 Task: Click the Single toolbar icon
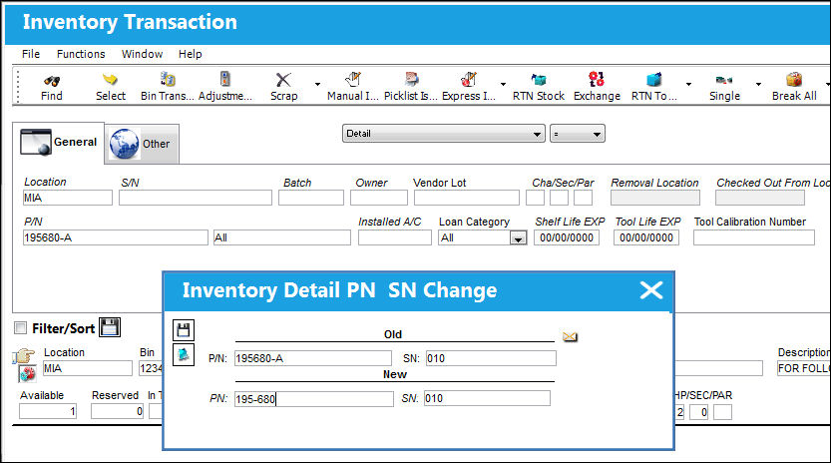click(724, 81)
